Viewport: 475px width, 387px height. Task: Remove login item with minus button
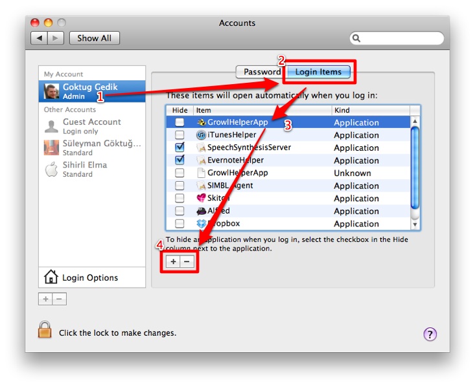tap(187, 261)
